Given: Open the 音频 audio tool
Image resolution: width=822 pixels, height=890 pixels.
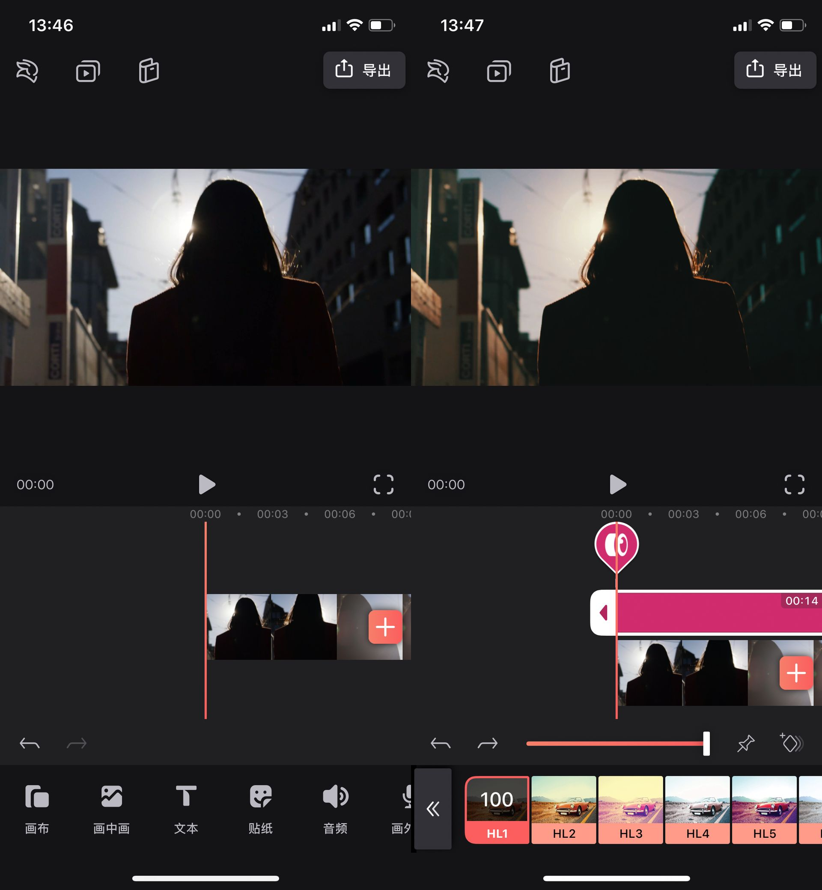Looking at the screenshot, I should (335, 808).
